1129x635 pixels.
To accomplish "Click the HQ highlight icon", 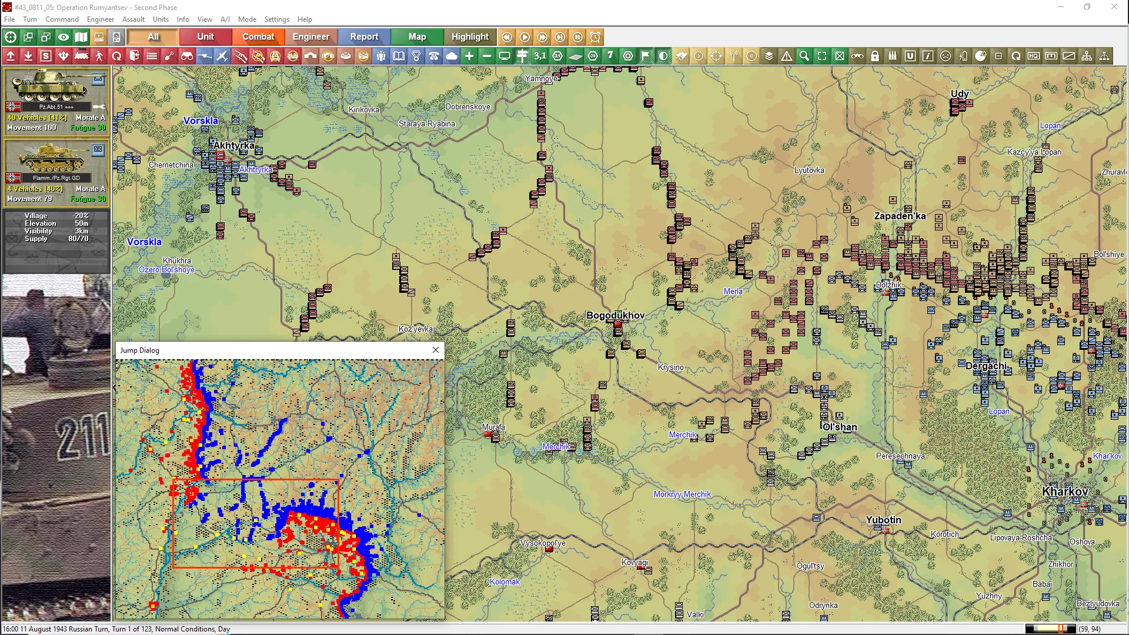I will pos(1034,56).
